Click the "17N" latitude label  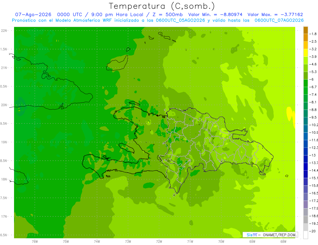pyautogui.click(x=4, y=217)
